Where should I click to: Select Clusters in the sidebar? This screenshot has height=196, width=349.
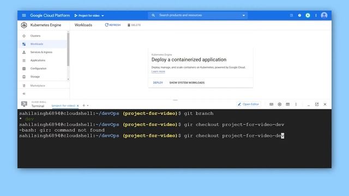pyautogui.click(x=43, y=36)
